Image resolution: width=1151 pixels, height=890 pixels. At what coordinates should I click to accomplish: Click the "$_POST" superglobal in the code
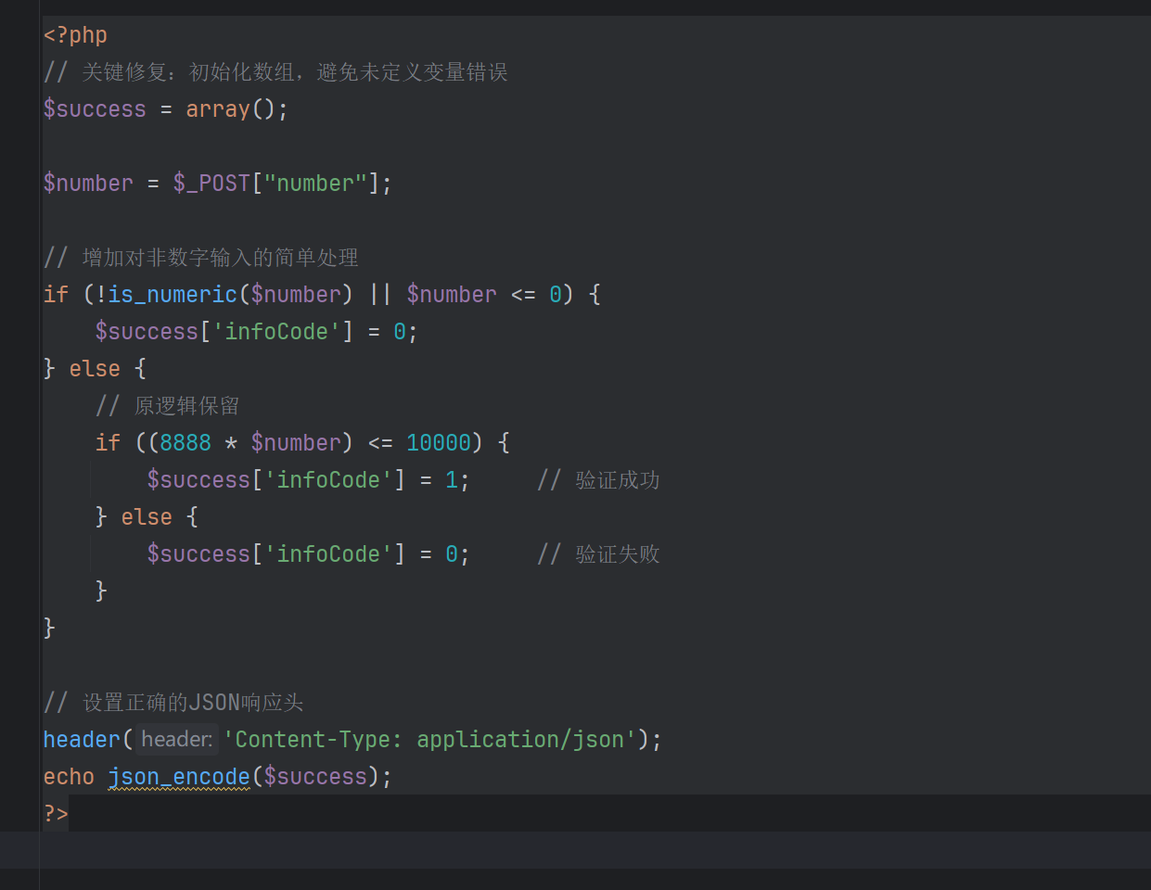click(211, 184)
